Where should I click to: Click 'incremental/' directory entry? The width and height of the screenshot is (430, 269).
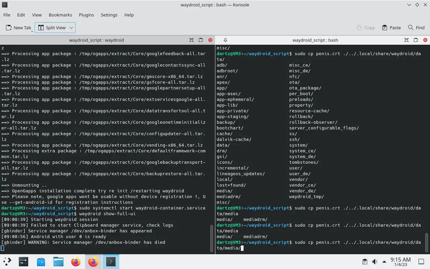232,168
